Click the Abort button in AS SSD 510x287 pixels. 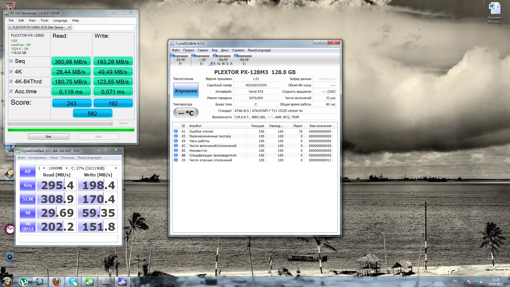coord(98,137)
